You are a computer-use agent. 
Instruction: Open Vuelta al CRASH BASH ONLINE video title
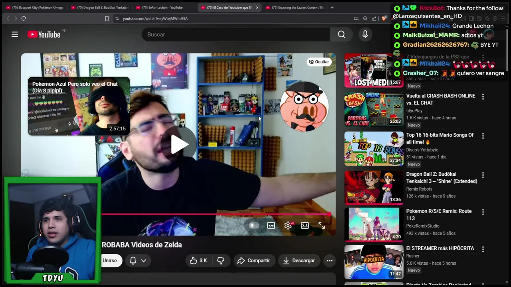(x=441, y=99)
